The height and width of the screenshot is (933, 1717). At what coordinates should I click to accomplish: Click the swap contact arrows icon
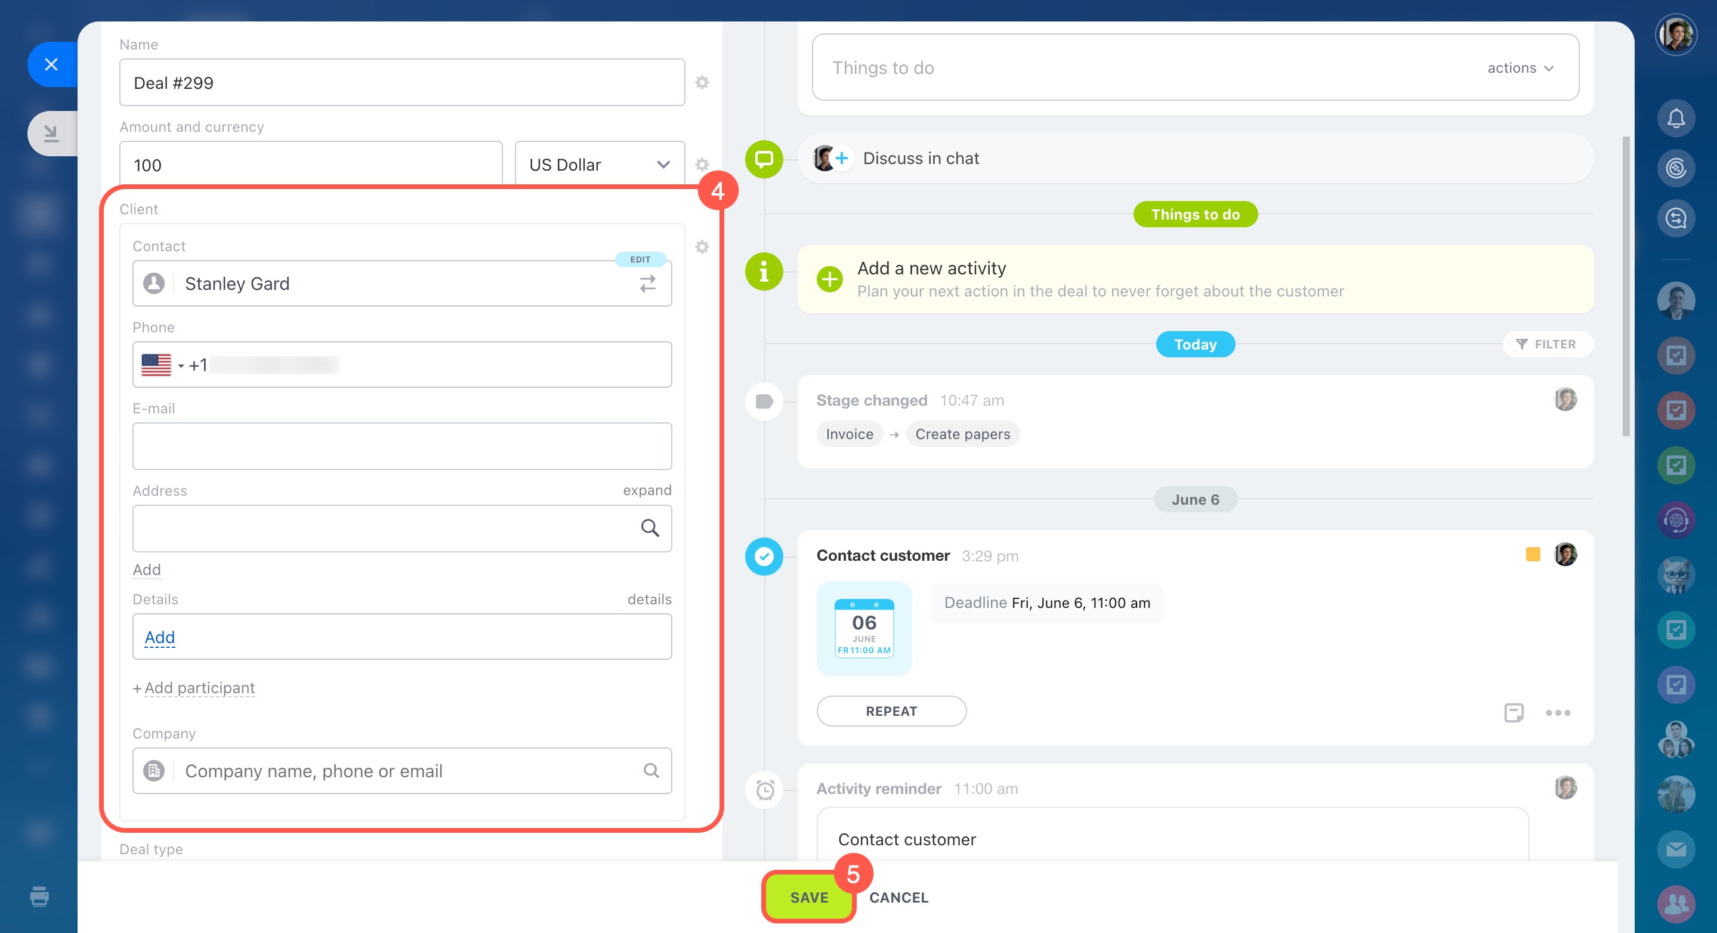point(647,284)
